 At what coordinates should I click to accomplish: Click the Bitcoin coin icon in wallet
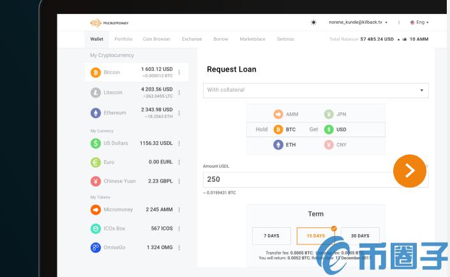coord(96,73)
